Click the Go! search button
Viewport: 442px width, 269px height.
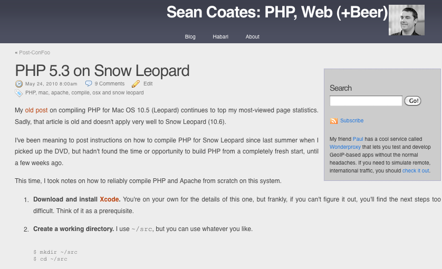click(x=412, y=101)
